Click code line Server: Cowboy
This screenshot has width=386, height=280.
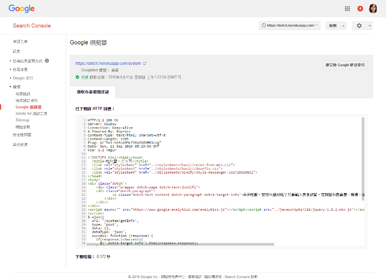click(102, 124)
